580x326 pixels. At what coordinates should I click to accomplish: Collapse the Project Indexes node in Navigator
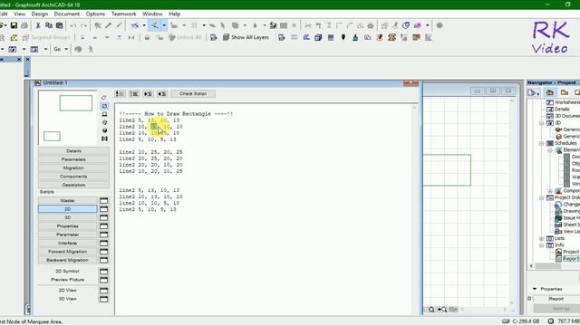(542, 197)
